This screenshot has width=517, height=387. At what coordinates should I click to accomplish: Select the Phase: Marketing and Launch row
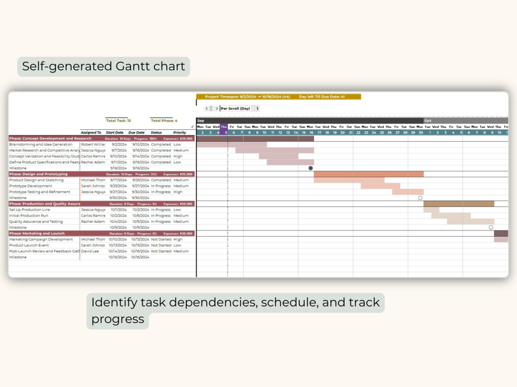click(101, 234)
